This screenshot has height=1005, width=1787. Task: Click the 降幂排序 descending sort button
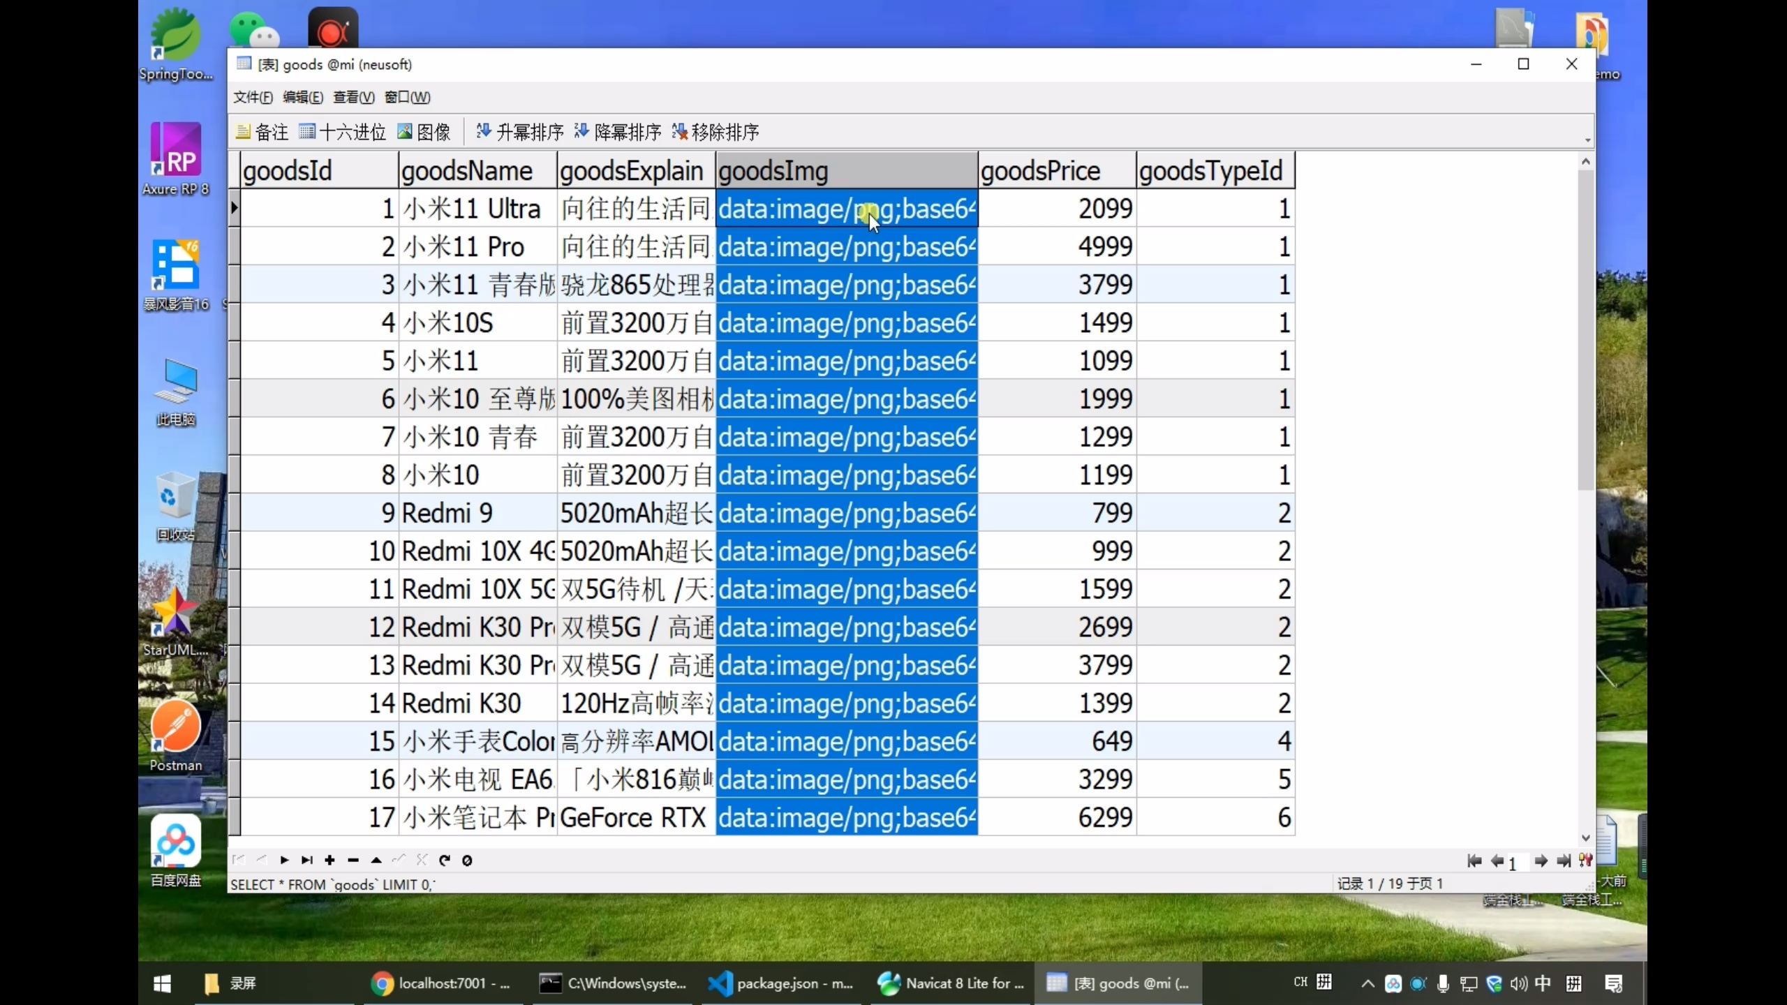[x=617, y=132]
